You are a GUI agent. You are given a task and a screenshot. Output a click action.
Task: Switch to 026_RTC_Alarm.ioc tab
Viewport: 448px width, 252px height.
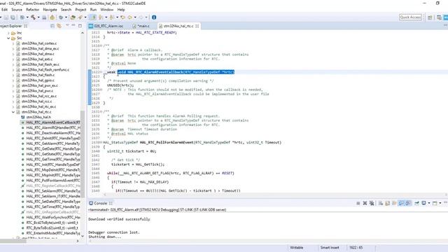[x=106, y=26]
